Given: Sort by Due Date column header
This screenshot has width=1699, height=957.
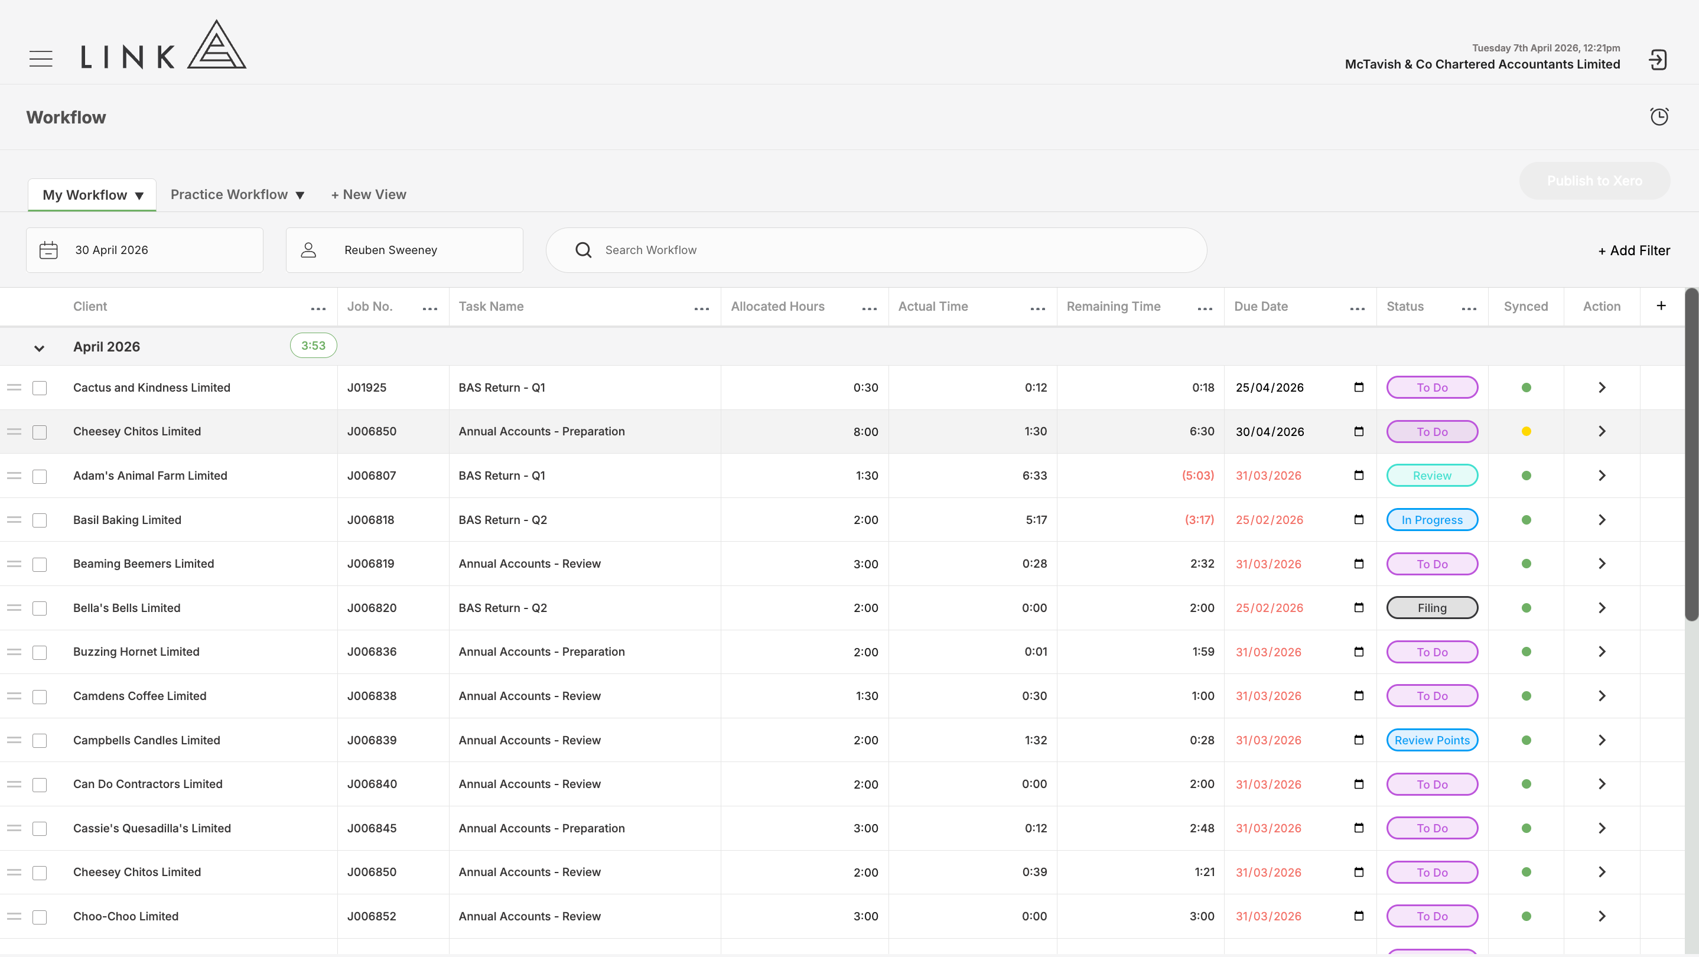Looking at the screenshot, I should tap(1261, 306).
